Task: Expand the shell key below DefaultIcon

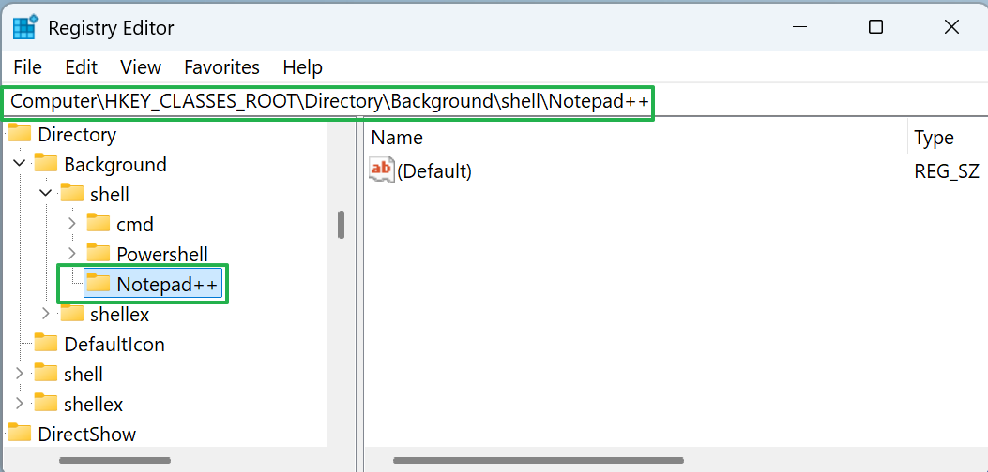Action: (x=20, y=373)
